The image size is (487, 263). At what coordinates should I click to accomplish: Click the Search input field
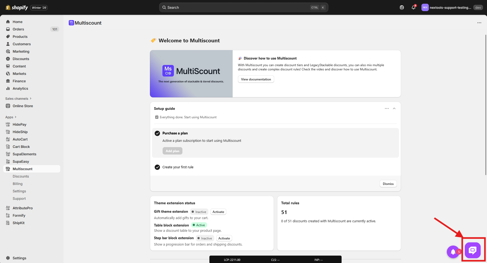238,7
